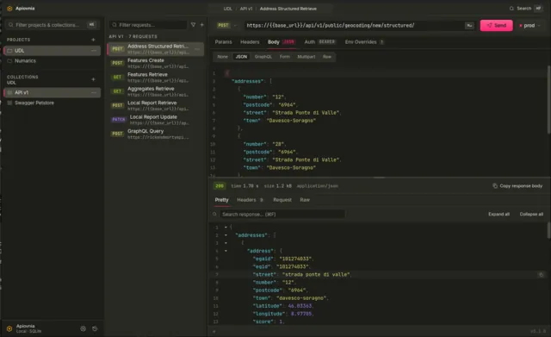Open the UDL project options menu
The width and height of the screenshot is (551, 337).
coord(94,51)
